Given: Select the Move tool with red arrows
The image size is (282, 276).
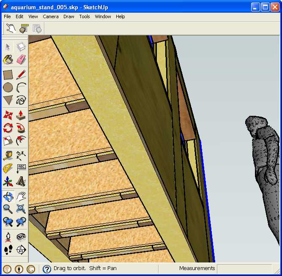Looking at the screenshot, I should coord(8,115).
